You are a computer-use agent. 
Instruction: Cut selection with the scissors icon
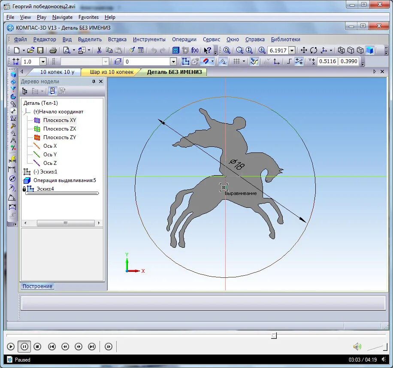coord(99,50)
